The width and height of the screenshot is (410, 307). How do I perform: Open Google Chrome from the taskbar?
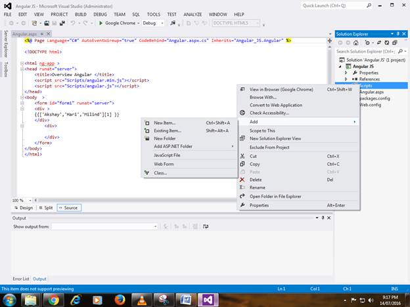tap(53, 299)
